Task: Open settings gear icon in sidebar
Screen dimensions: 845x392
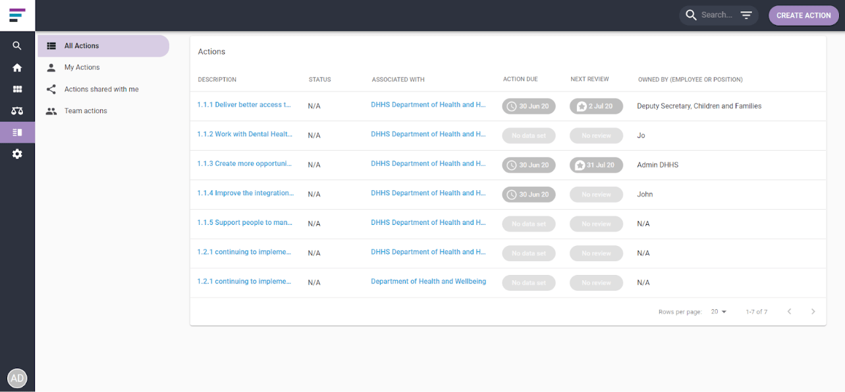Action: coord(17,154)
